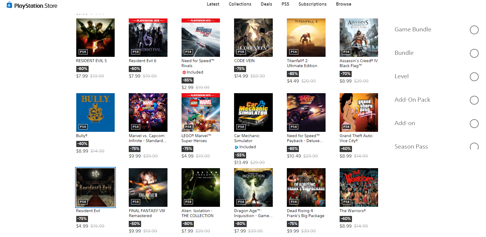Go to the Subscriptions menu item
This screenshot has height=237, width=486.
click(312, 4)
